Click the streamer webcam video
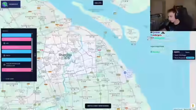Viewport: 196px width, 110px height. 173,16
